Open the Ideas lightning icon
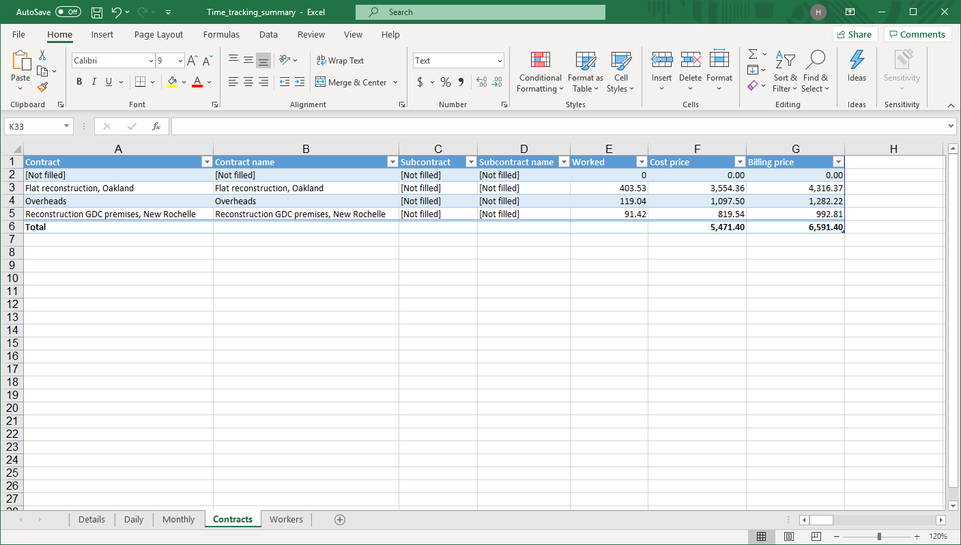Screen dimensions: 961x545 coord(857,60)
